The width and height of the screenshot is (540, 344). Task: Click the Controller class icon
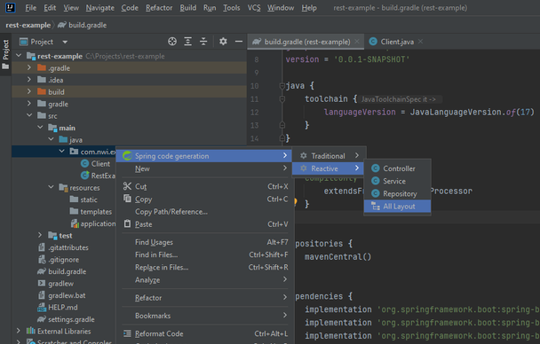(376, 168)
